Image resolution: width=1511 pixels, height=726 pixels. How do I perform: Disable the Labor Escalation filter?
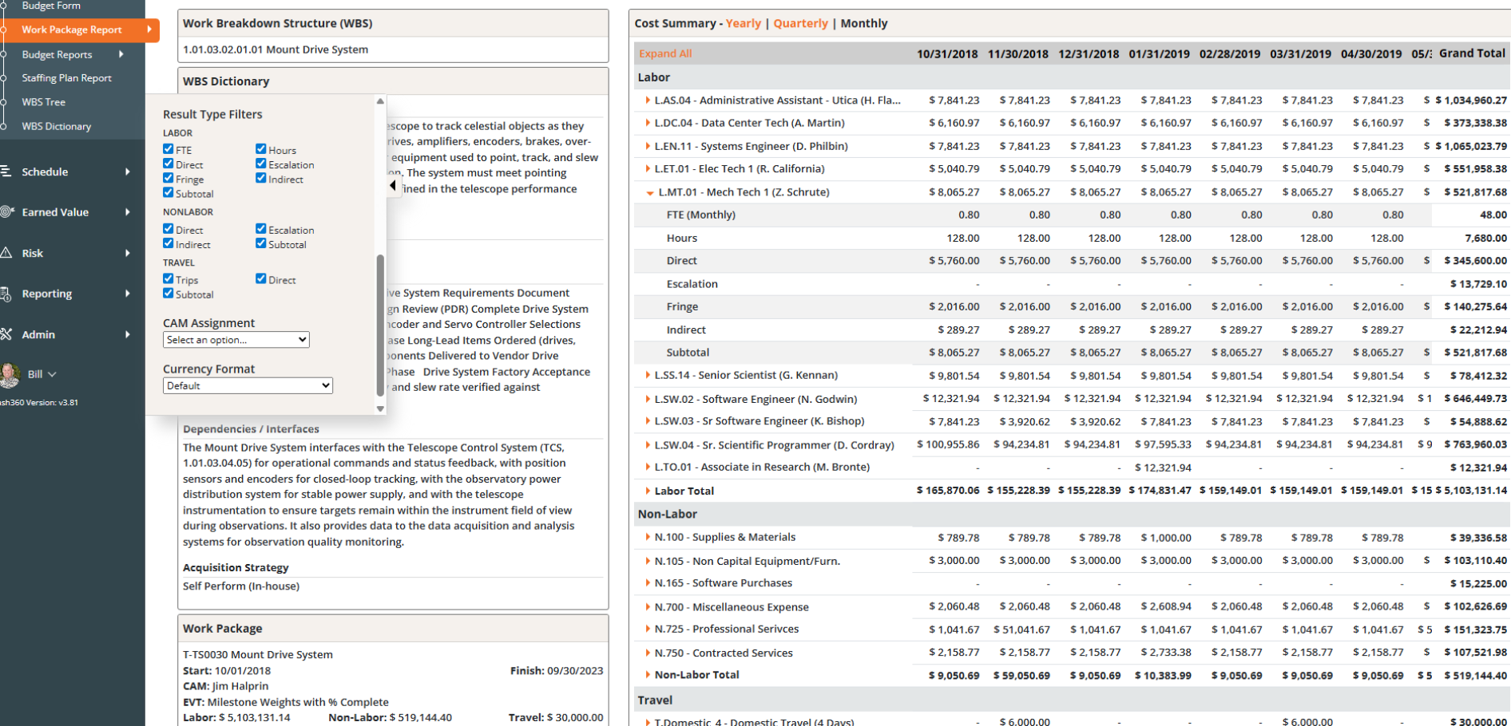(261, 164)
